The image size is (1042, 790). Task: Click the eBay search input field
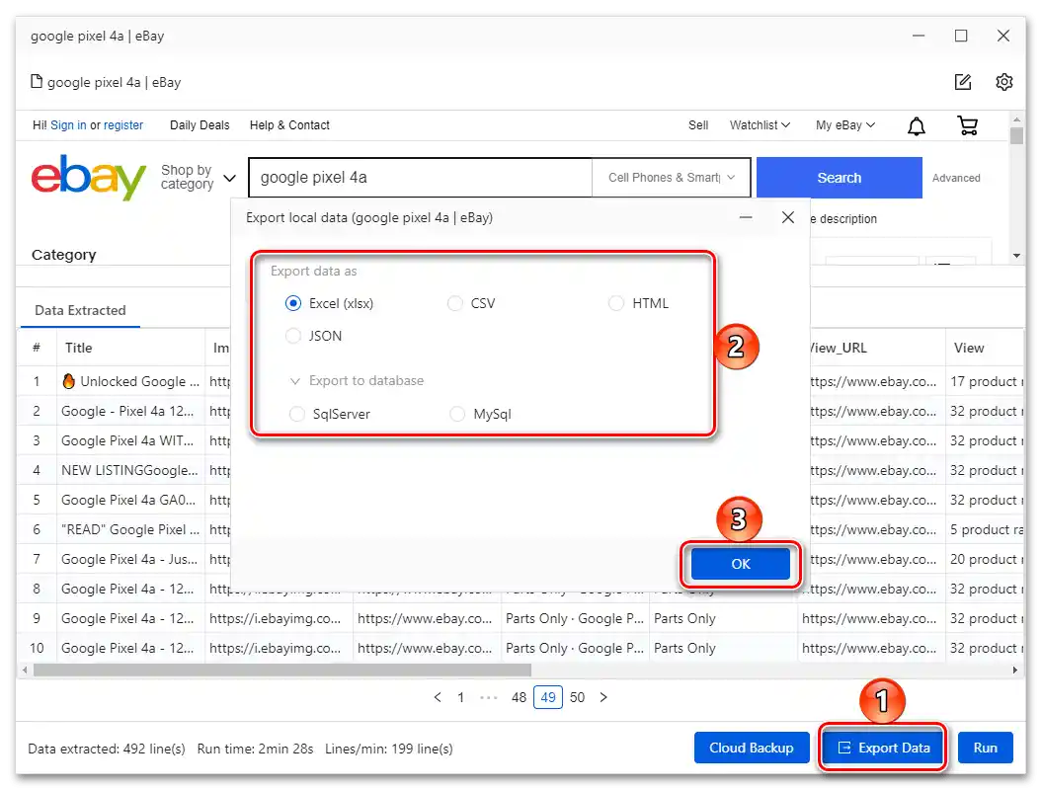pos(420,178)
